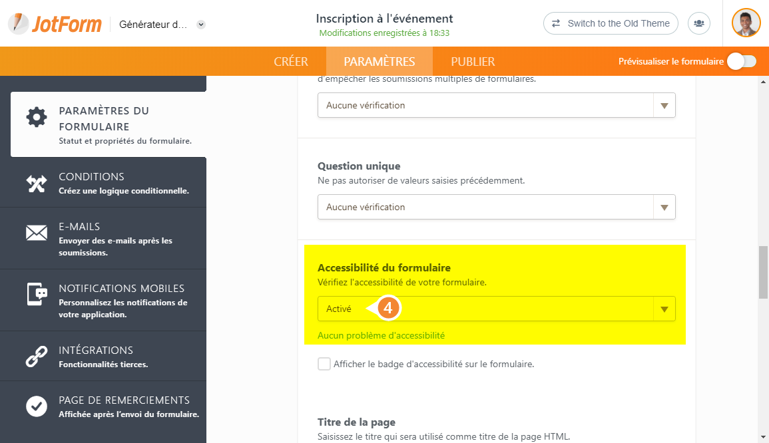Select the PARAMÈTRES tab
Viewport: 769px width, 443px height.
click(379, 61)
